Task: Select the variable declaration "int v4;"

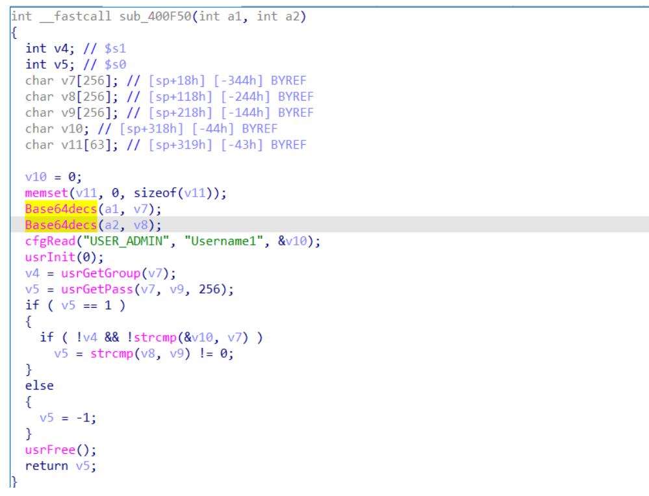Action: [49, 49]
